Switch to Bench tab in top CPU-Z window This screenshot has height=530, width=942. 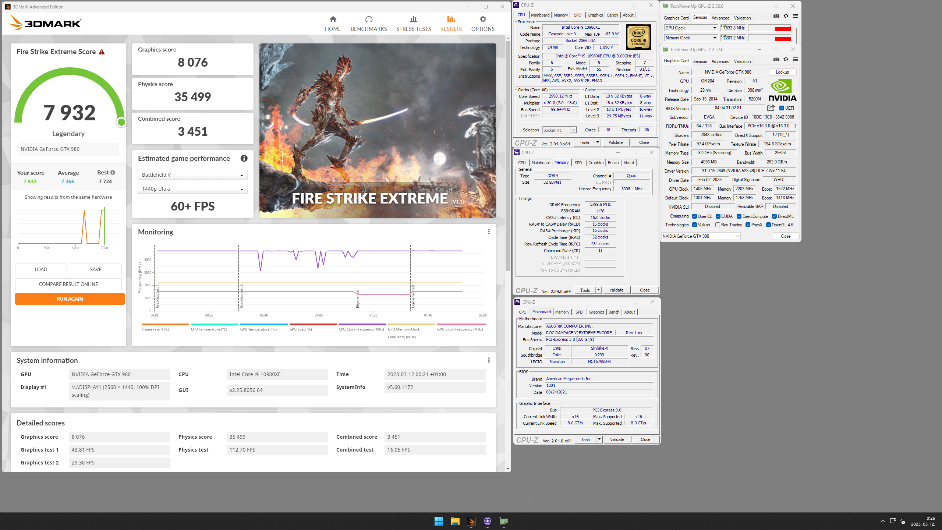click(612, 15)
